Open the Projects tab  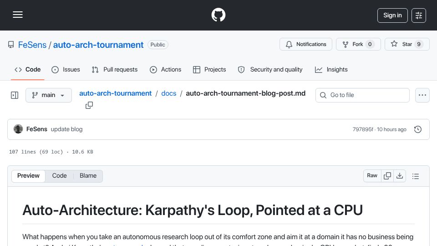pos(209,69)
